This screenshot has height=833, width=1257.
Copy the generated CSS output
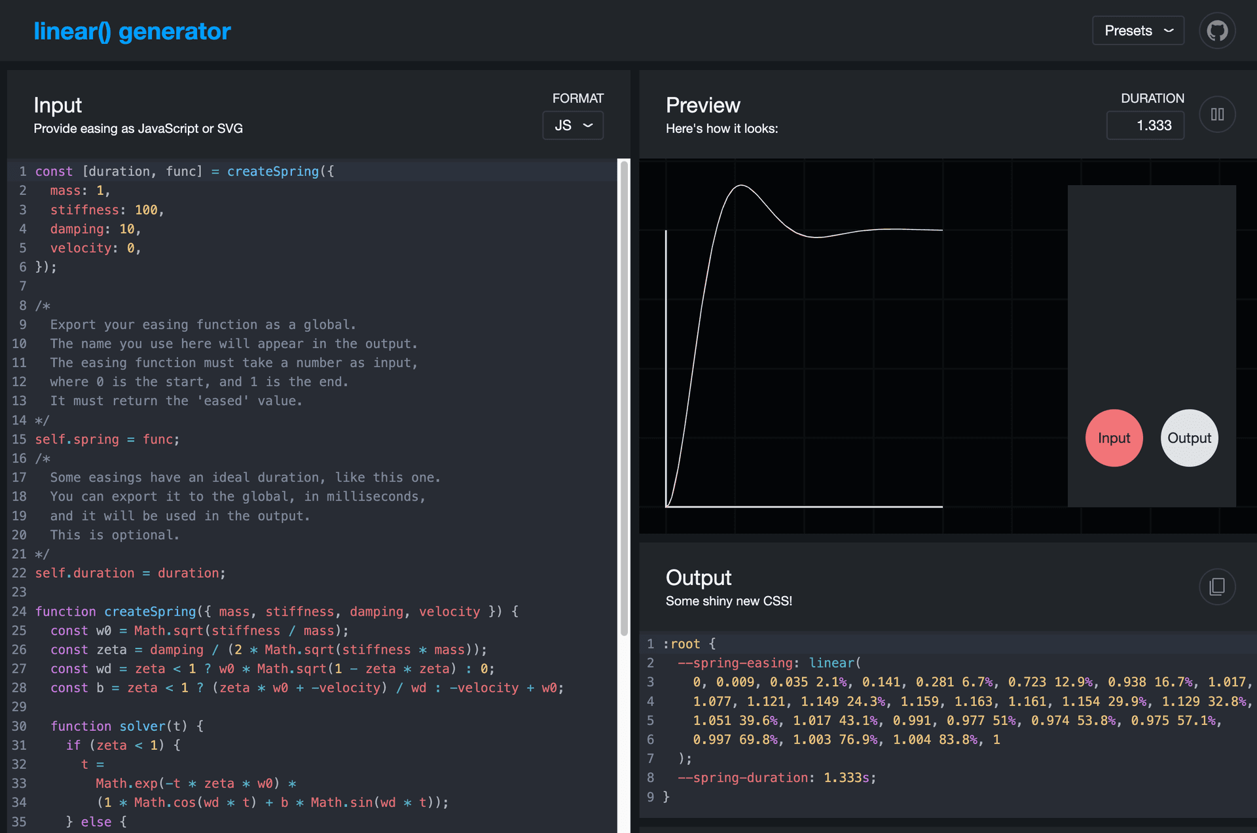click(x=1216, y=587)
